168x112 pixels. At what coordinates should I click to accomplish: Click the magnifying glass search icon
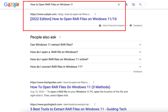(x=140, y=5)
